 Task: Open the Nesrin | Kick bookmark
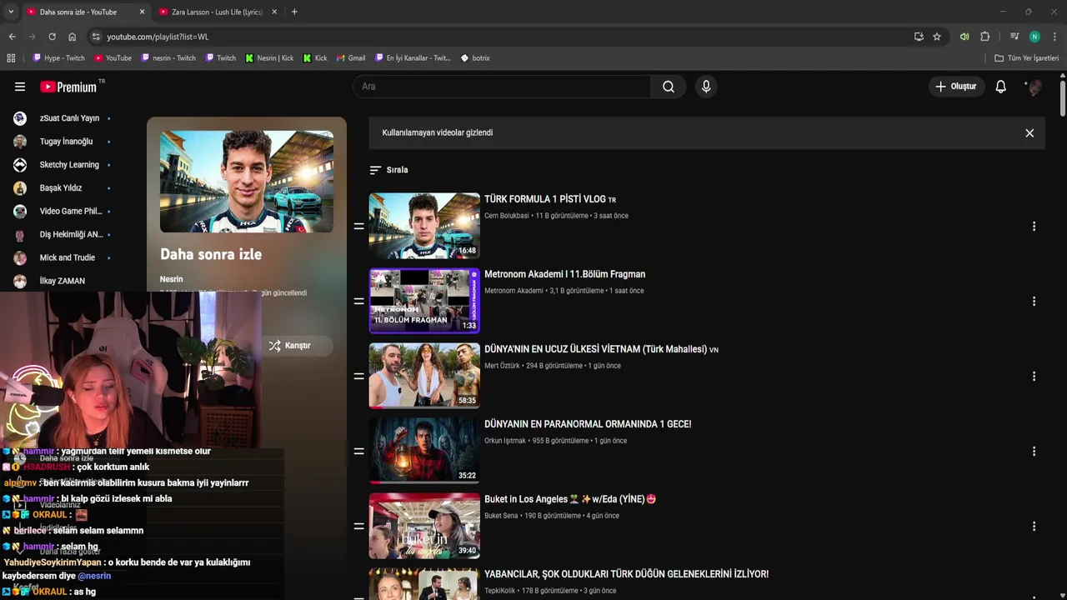click(x=269, y=58)
